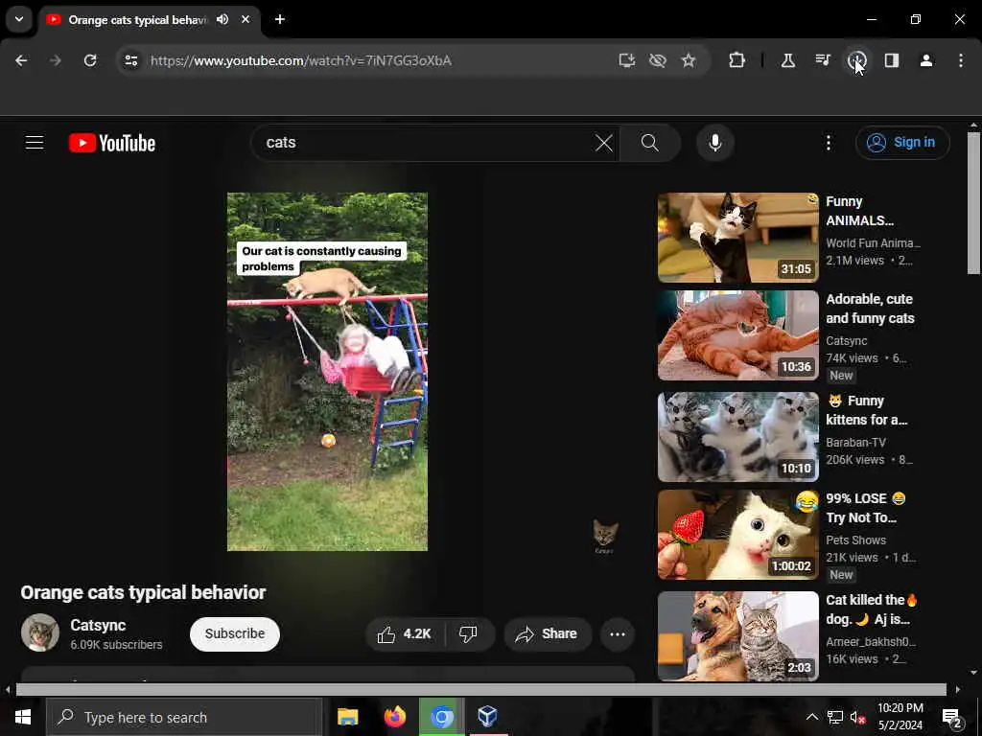Viewport: 982px width, 736px height.
Task: Open Cat killed the dog thumbnail
Action: point(737,636)
